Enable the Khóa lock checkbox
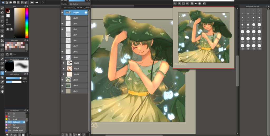Viewport: 270px width, 136px height. coord(85,8)
